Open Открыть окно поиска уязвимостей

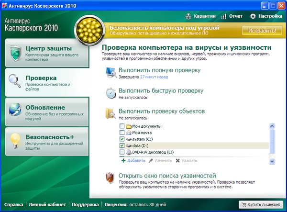167,176
